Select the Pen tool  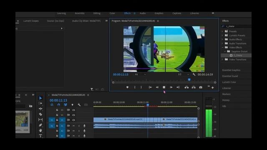40,125
